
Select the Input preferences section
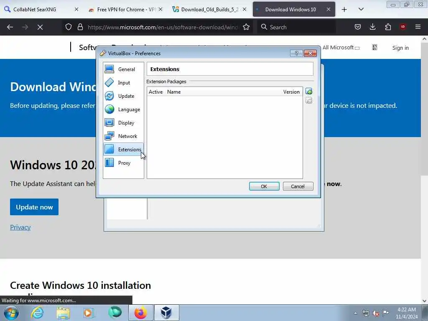(x=123, y=82)
